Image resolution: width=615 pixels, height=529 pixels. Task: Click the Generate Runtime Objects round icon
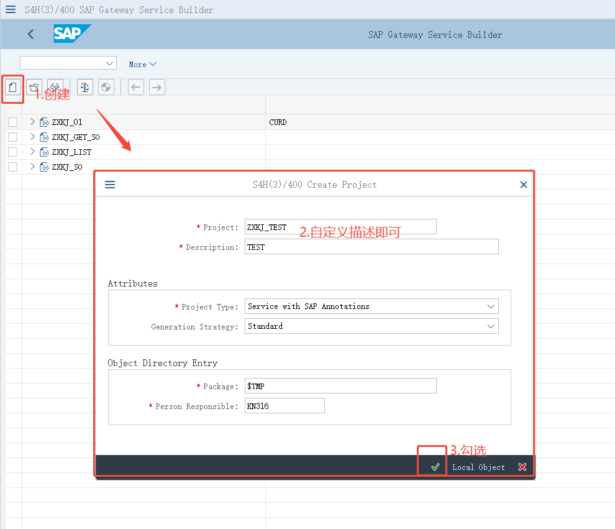pos(106,87)
